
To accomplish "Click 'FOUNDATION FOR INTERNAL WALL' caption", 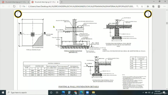I will [x=118, y=45].
